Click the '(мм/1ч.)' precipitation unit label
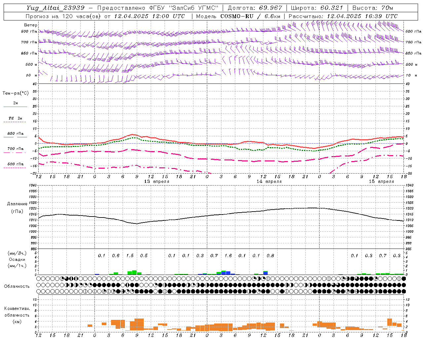Image resolution: width=423 pixels, height=338 pixels. pos(17,266)
